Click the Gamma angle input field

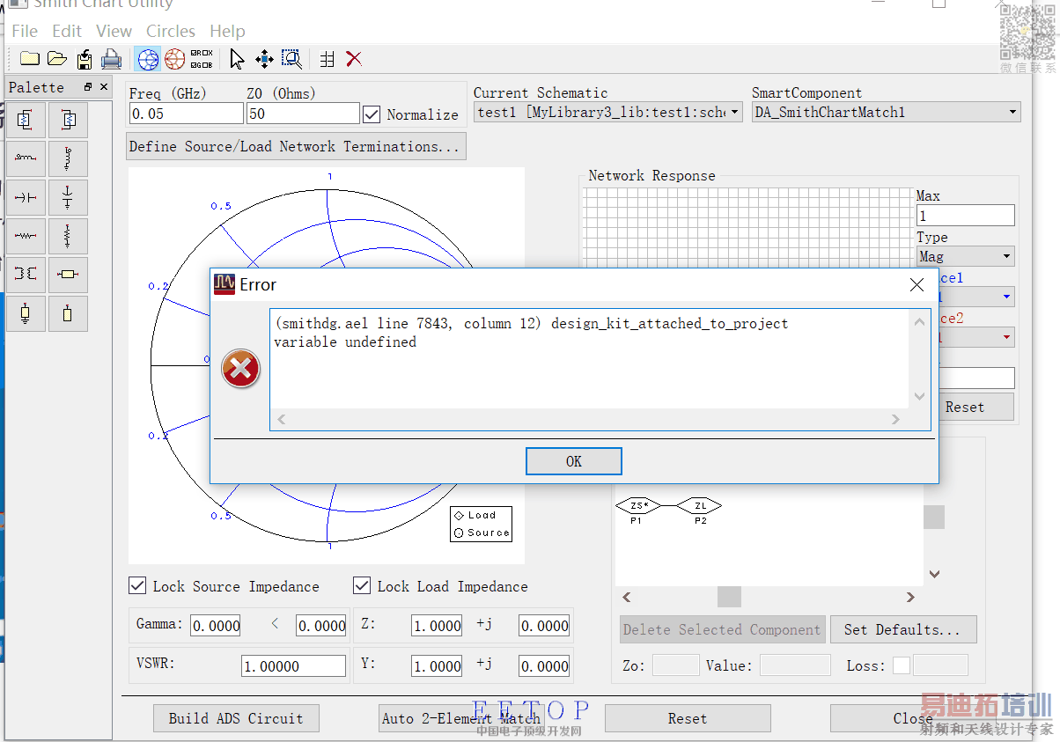321,626
